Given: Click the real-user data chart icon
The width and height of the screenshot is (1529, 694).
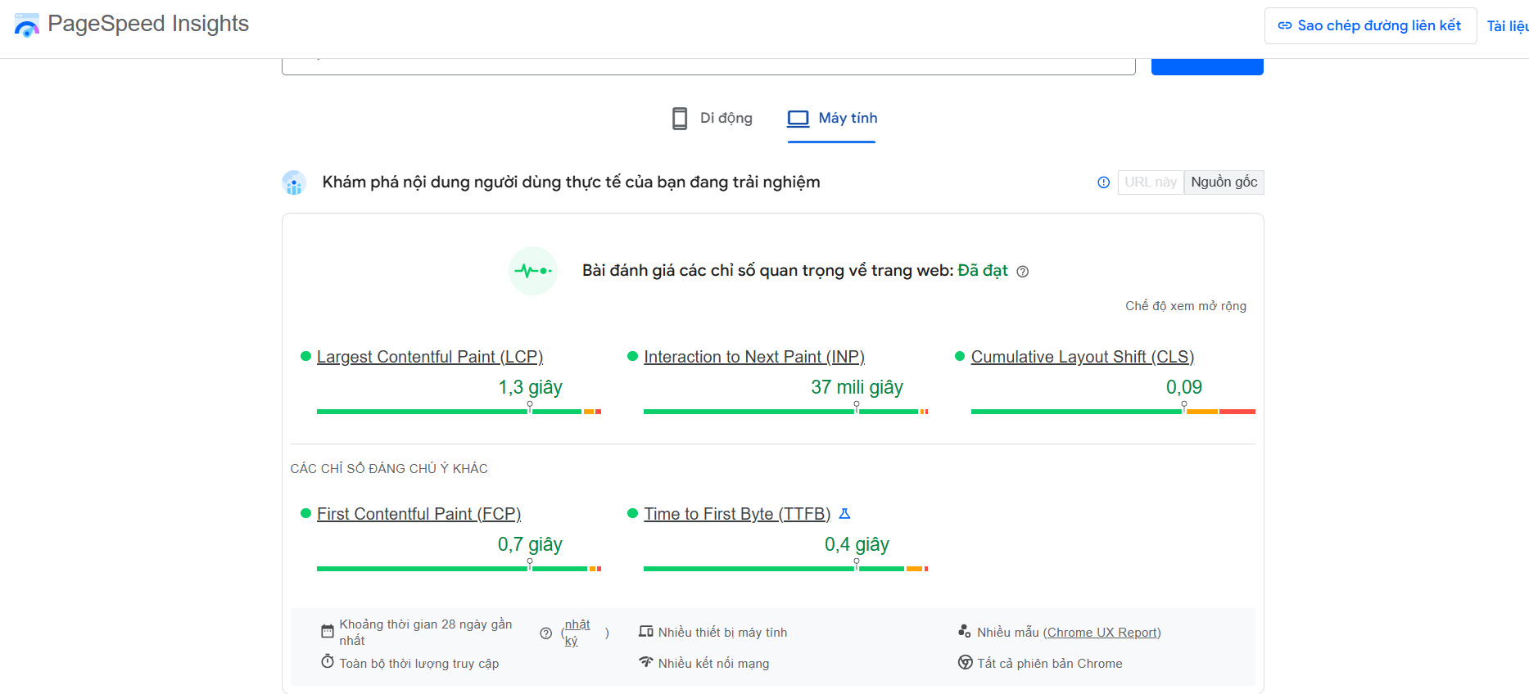Looking at the screenshot, I should tap(294, 183).
